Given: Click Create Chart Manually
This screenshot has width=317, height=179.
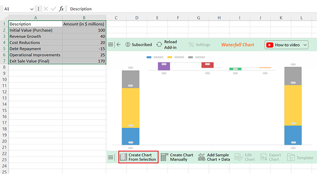Looking at the screenshot, I should pyautogui.click(x=177, y=157).
